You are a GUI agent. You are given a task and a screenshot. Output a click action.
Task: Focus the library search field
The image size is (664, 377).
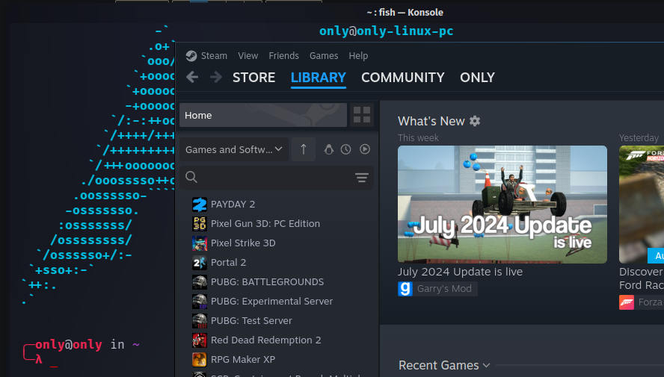pos(276,177)
